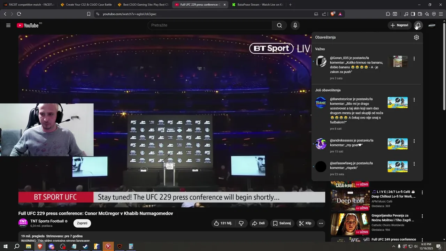
Task: Focus the Pretražite search field
Action: [x=210, y=25]
